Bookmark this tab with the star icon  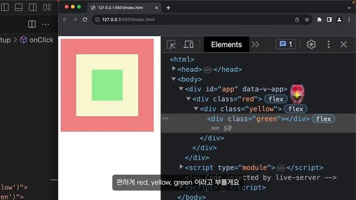tap(307, 20)
